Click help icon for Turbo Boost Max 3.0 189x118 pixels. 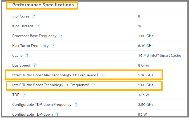(102, 75)
